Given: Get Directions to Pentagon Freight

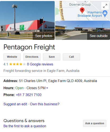Looking at the screenshot, I should pos(32,57).
